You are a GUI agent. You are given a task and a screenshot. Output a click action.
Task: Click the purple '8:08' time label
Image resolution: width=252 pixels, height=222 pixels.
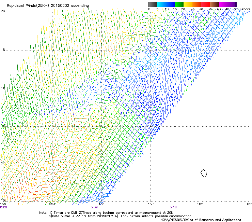(x=3, y=207)
